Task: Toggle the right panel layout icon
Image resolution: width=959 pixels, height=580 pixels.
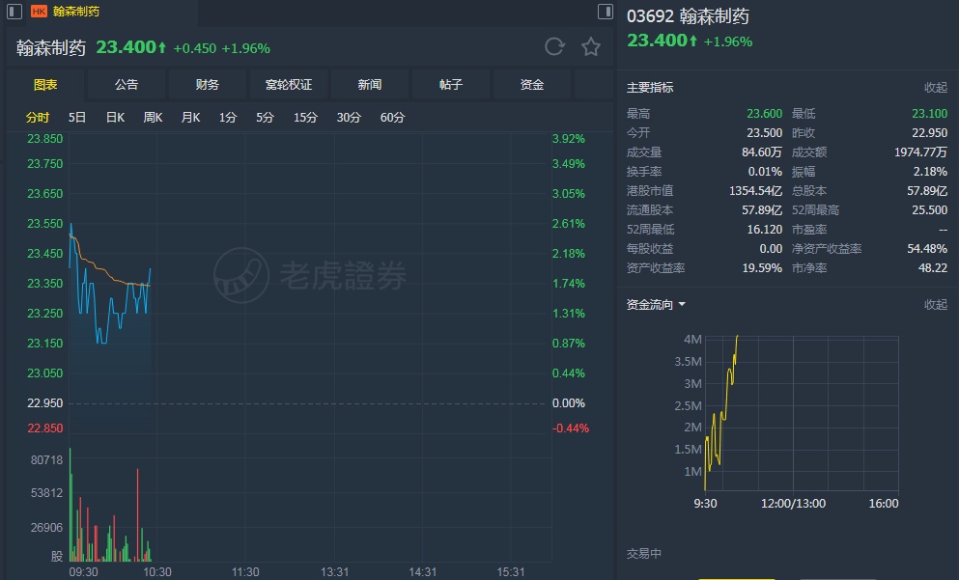Action: pos(606,12)
